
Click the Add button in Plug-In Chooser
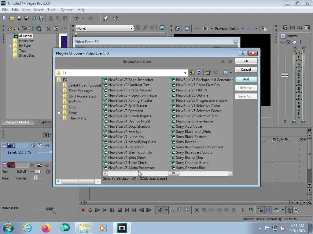point(246,79)
